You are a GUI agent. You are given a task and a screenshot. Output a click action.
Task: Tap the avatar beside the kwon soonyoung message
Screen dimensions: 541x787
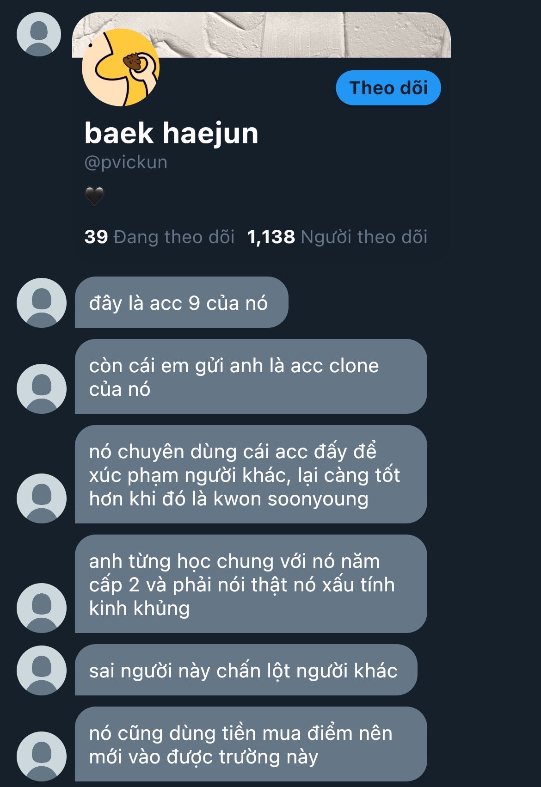tap(42, 498)
